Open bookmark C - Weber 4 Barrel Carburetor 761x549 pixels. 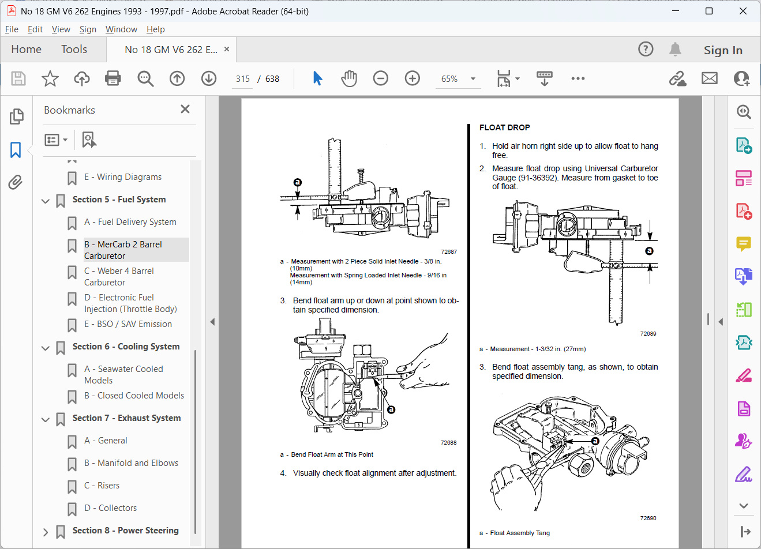coord(119,277)
